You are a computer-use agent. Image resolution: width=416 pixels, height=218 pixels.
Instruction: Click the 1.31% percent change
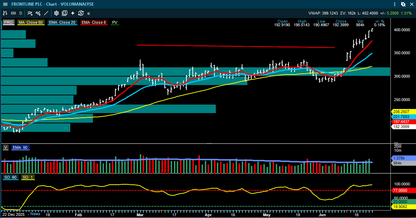tap(406, 13)
